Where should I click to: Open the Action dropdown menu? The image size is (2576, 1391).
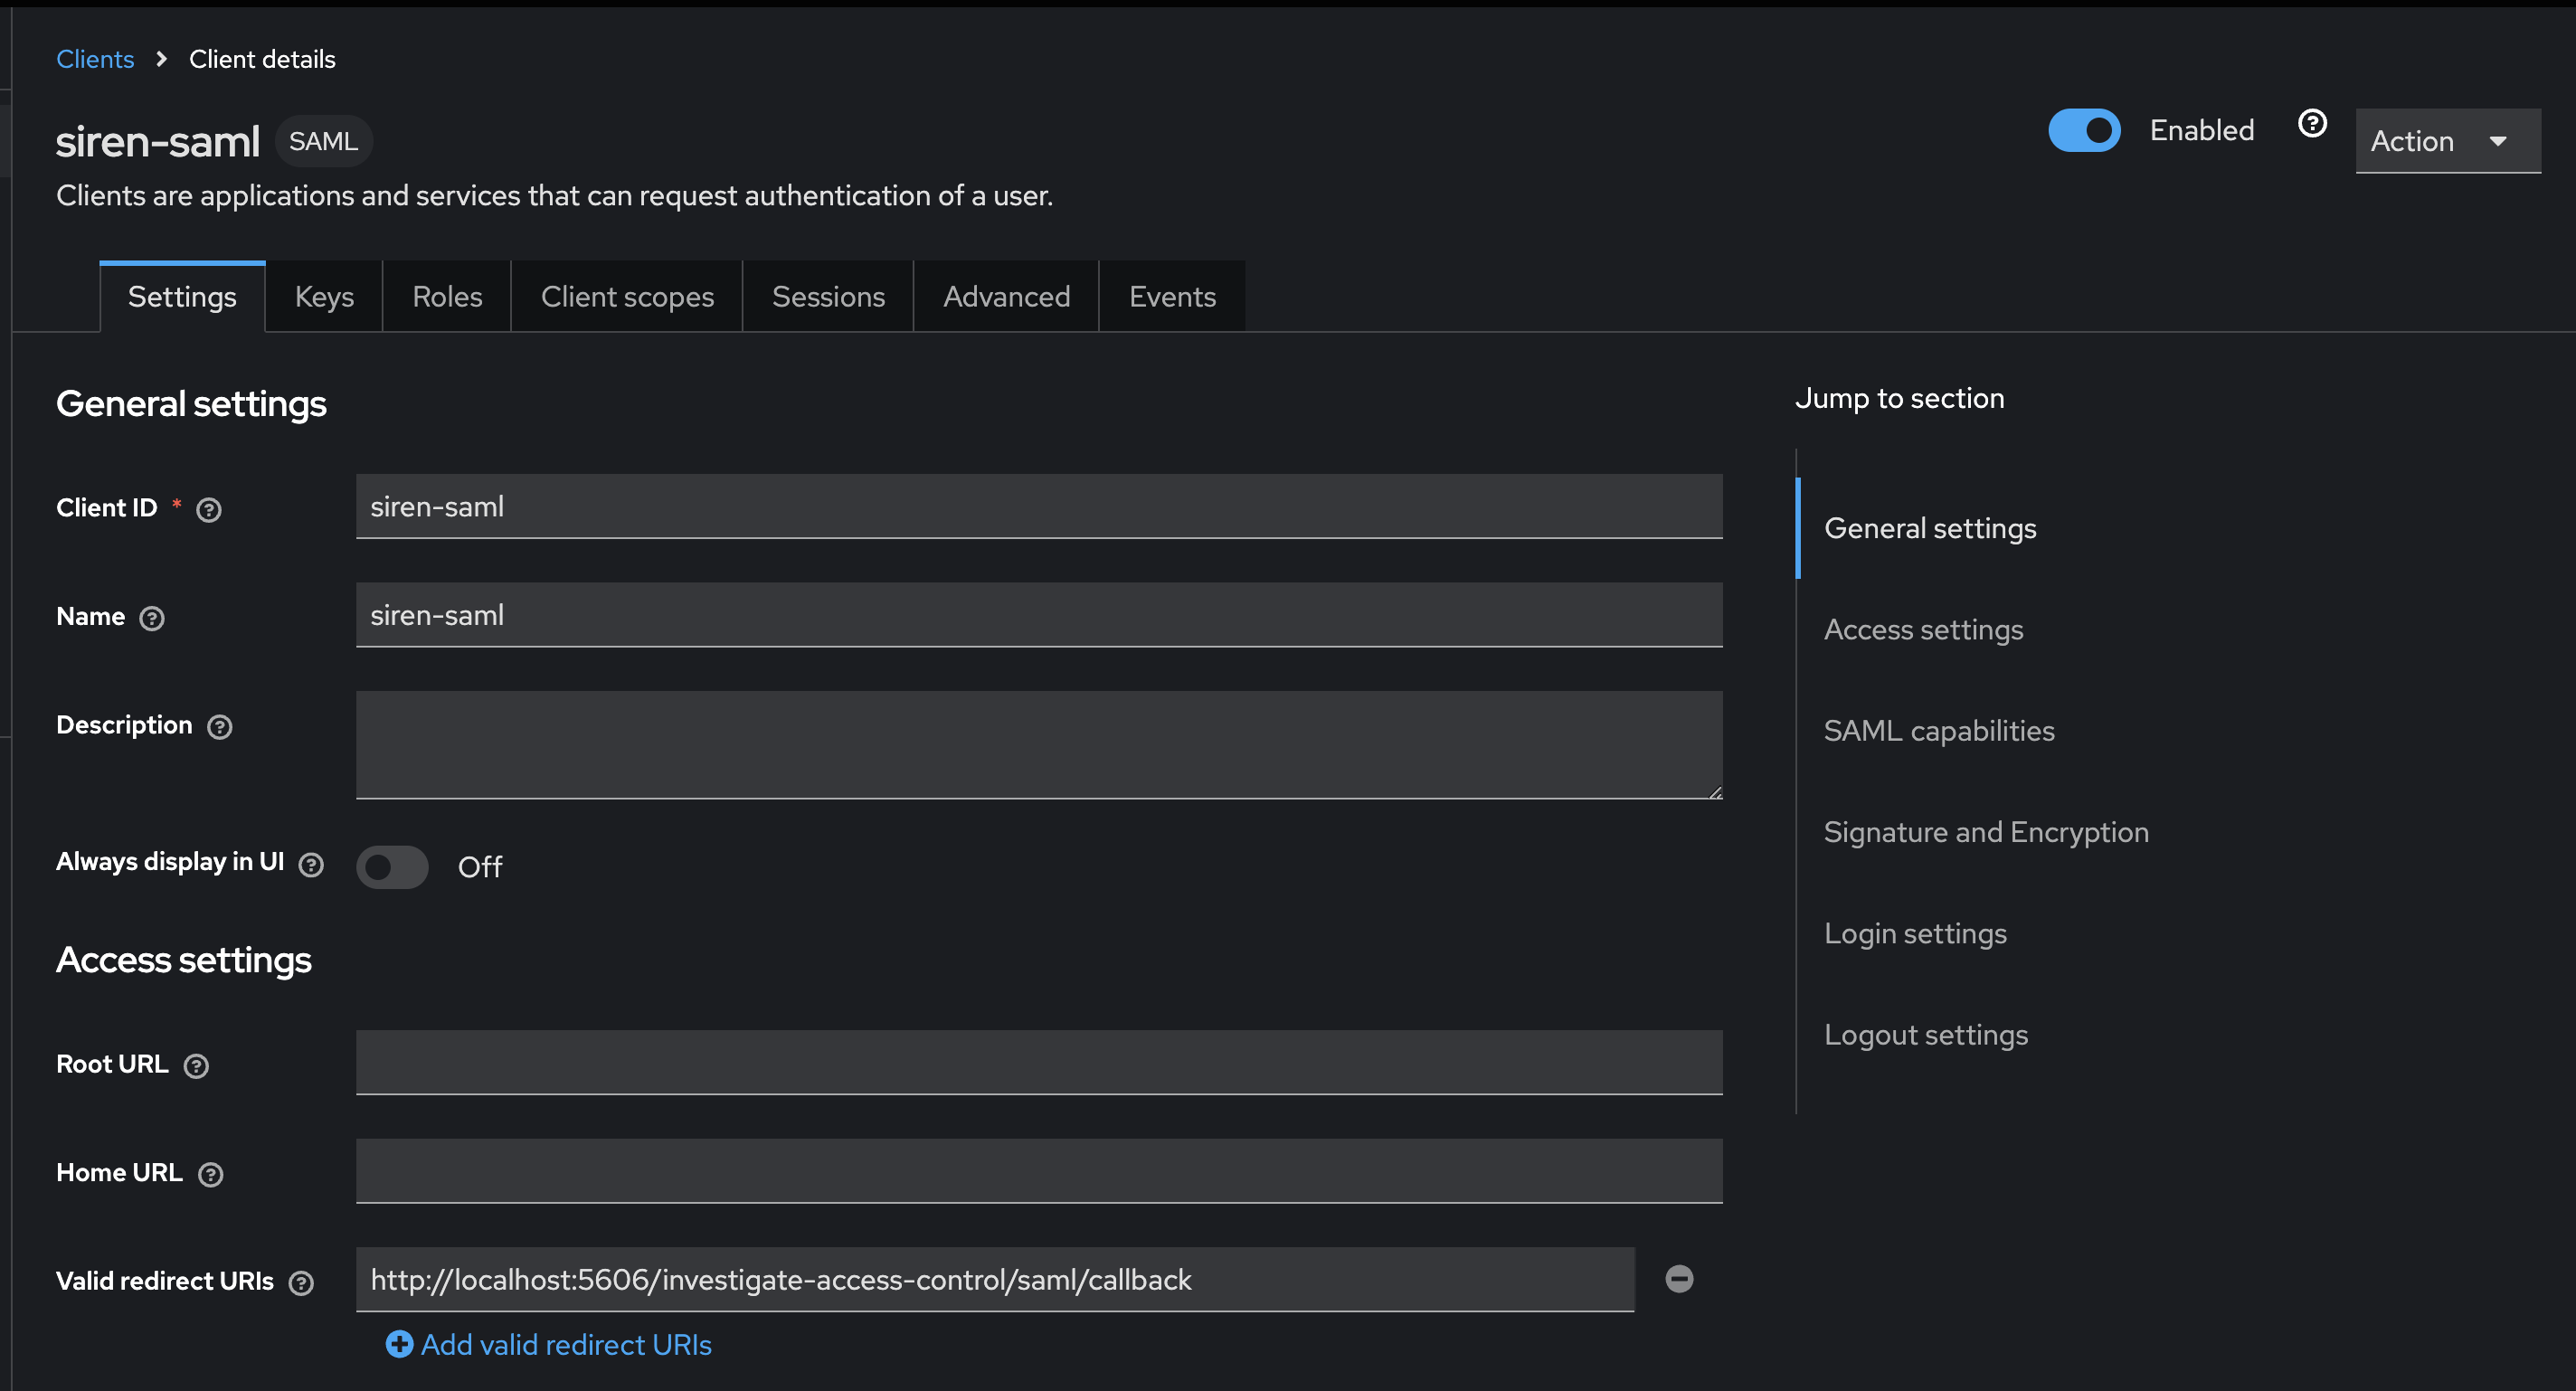tap(2446, 141)
